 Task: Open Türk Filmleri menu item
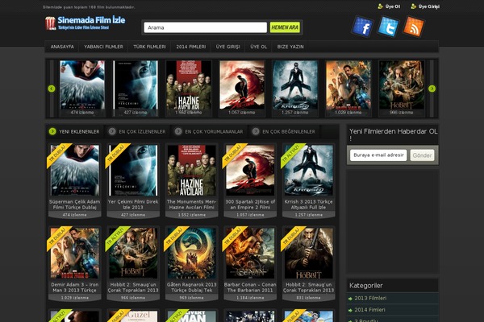click(x=150, y=47)
